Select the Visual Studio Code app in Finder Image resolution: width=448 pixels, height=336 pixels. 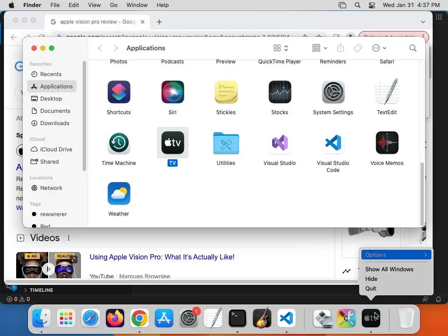[x=333, y=143]
